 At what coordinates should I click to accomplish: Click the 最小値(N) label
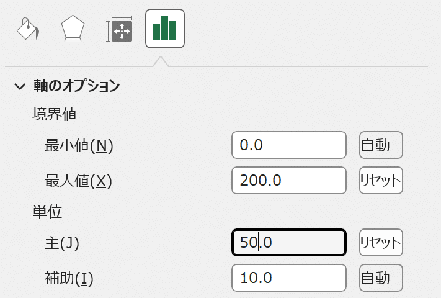point(79,146)
